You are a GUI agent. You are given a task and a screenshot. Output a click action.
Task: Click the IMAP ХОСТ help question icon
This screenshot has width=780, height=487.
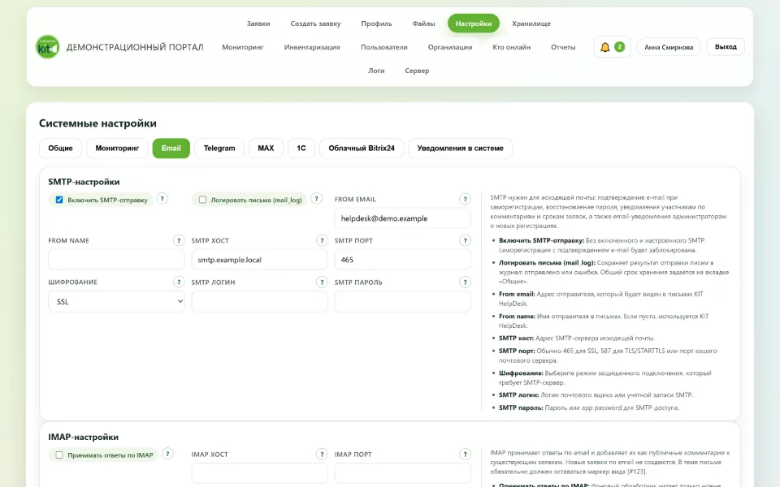pyautogui.click(x=322, y=455)
